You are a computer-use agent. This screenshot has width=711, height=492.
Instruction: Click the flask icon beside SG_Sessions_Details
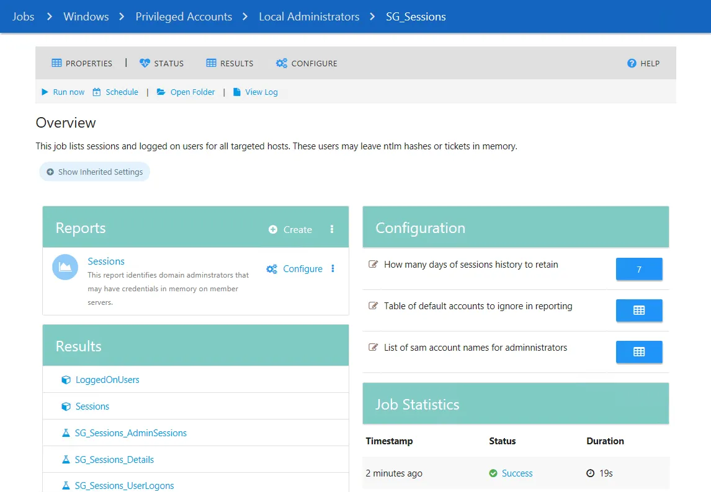(66, 460)
